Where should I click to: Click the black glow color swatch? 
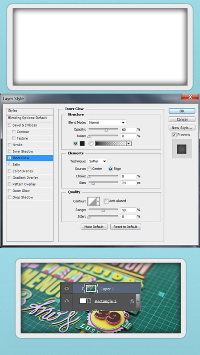click(x=82, y=144)
